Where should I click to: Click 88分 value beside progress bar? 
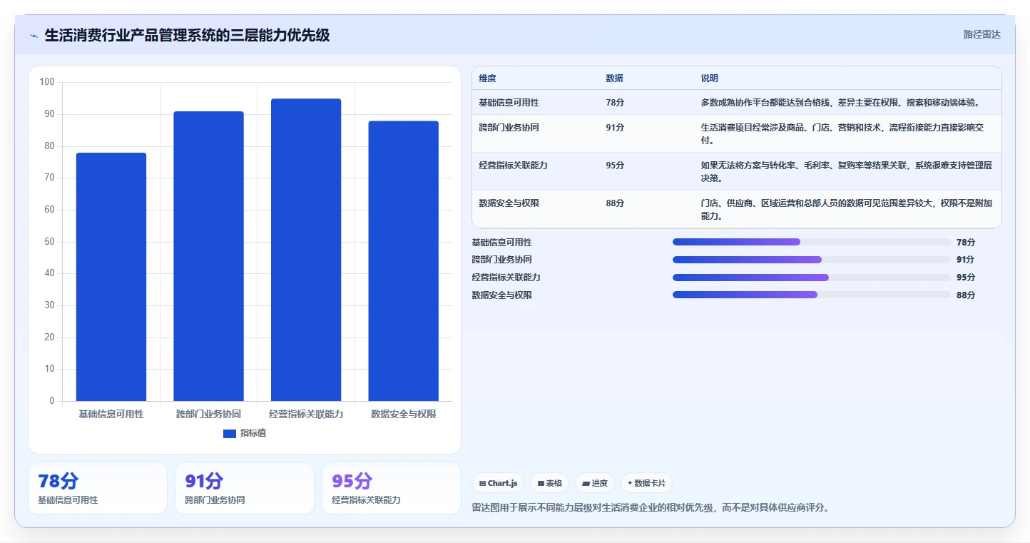[x=966, y=295]
